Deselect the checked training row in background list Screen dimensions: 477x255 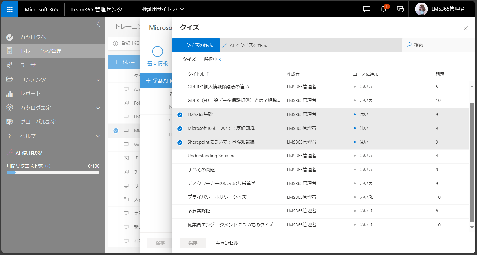[116, 131]
